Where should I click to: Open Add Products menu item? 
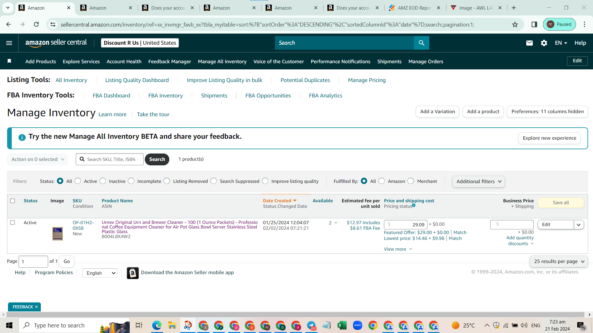41,61
